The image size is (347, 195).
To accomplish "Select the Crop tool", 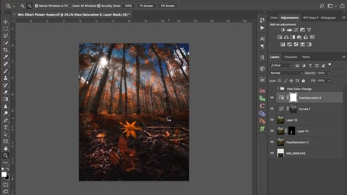I will click(5, 50).
